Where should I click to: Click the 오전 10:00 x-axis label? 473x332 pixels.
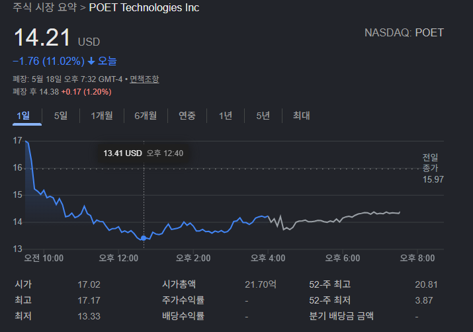pos(44,258)
